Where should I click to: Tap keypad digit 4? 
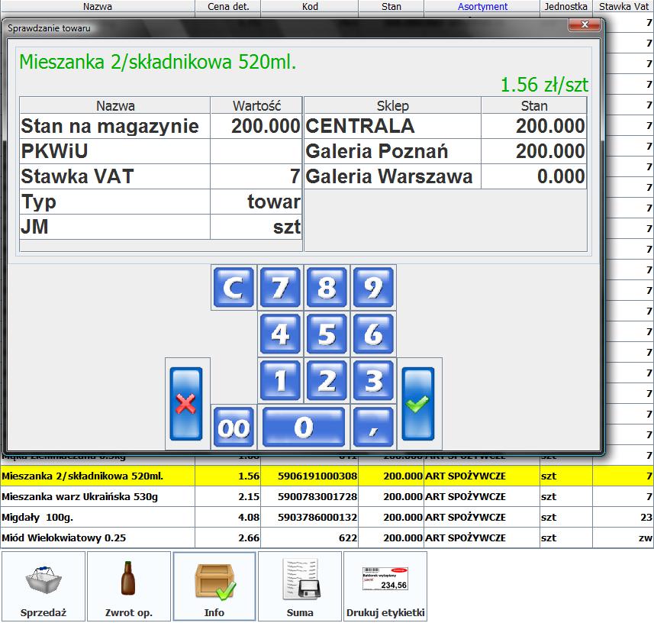[x=280, y=334]
